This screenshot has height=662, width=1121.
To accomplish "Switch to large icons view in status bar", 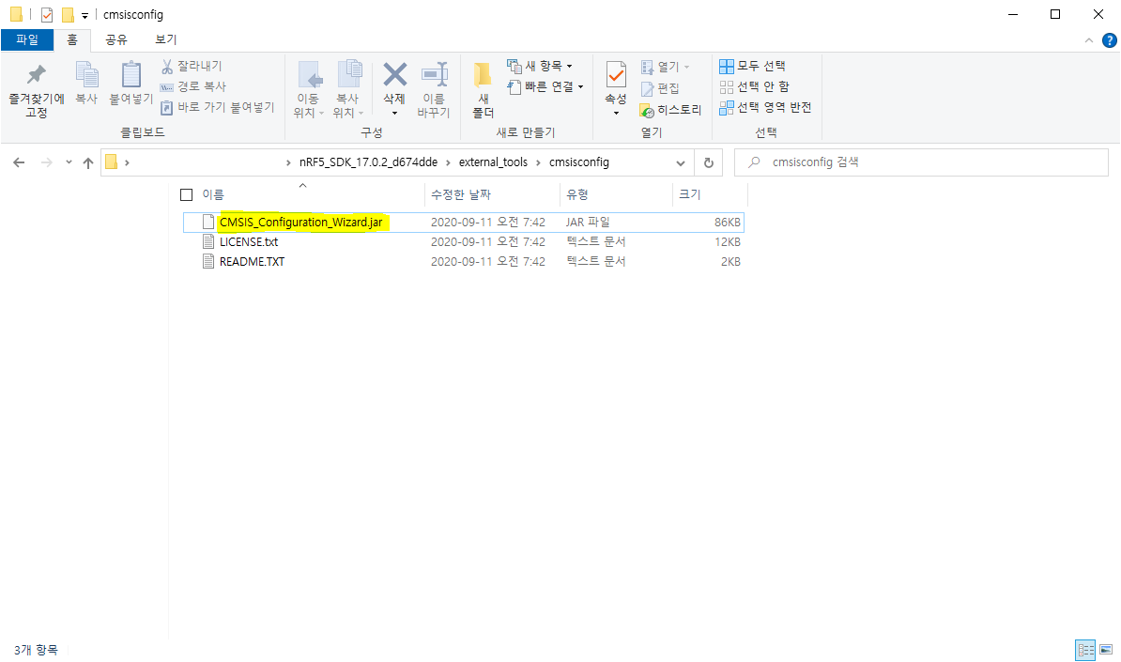I will (x=1106, y=650).
